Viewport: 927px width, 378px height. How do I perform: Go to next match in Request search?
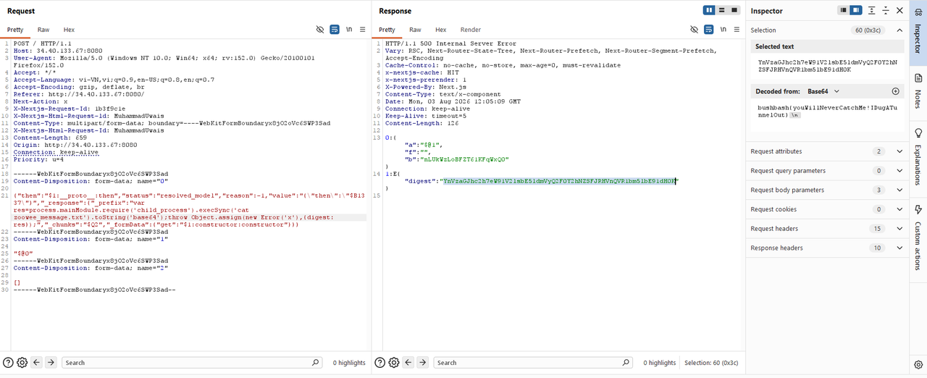point(51,362)
